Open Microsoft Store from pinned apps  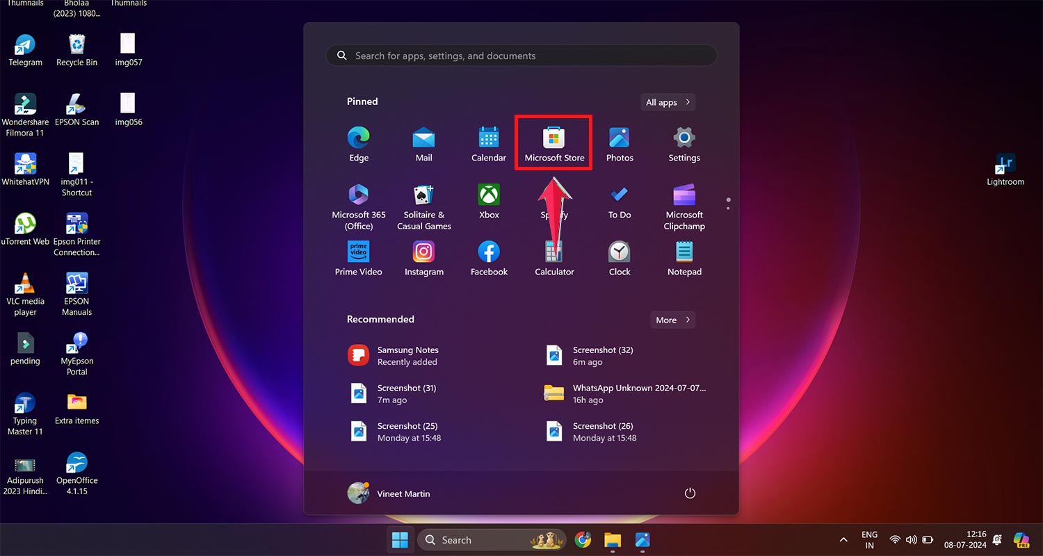click(553, 142)
